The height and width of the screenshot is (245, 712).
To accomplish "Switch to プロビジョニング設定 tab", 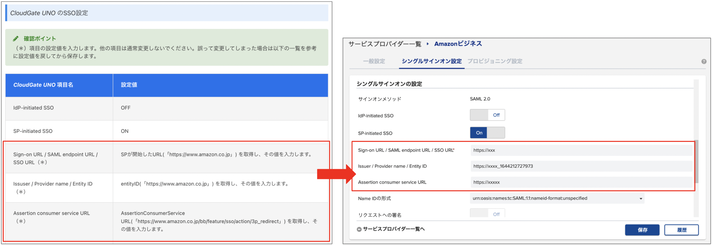I will pyautogui.click(x=495, y=61).
